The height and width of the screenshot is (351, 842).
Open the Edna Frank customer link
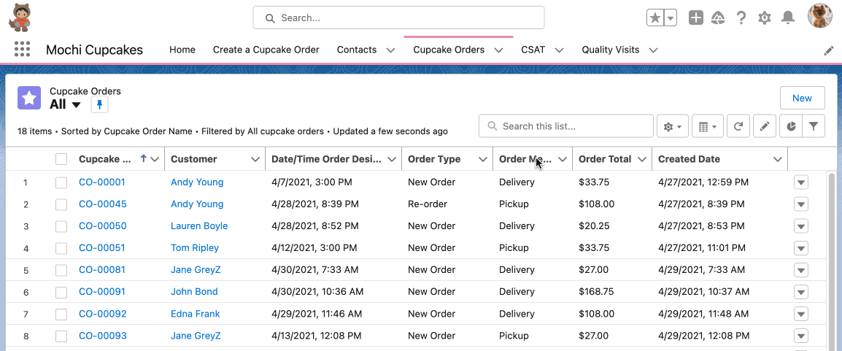(196, 314)
